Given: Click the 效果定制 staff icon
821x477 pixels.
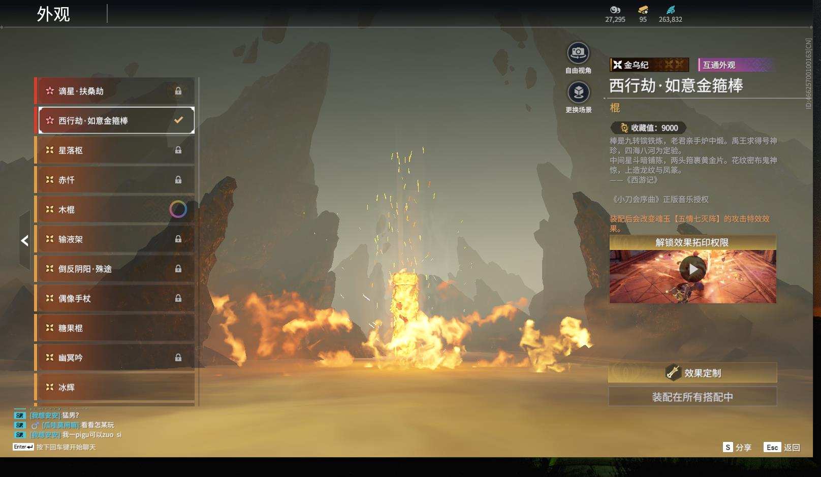Looking at the screenshot, I should (673, 372).
